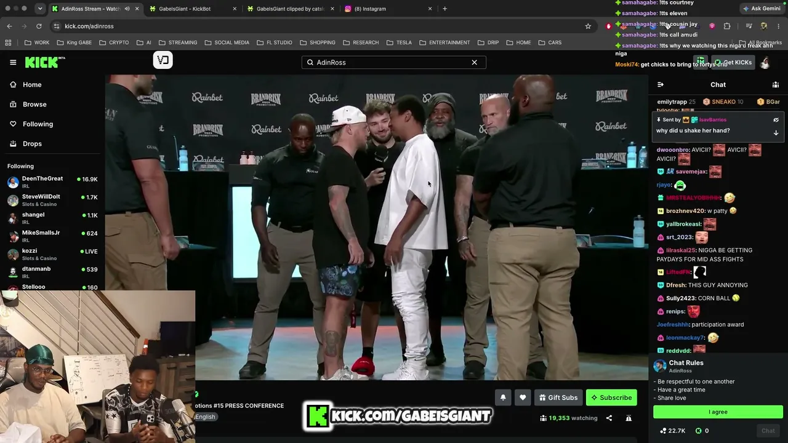Image resolution: width=788 pixels, height=443 pixels.
Task: Open the ENTERTAINMENT bookmarks folder
Action: tap(444, 42)
